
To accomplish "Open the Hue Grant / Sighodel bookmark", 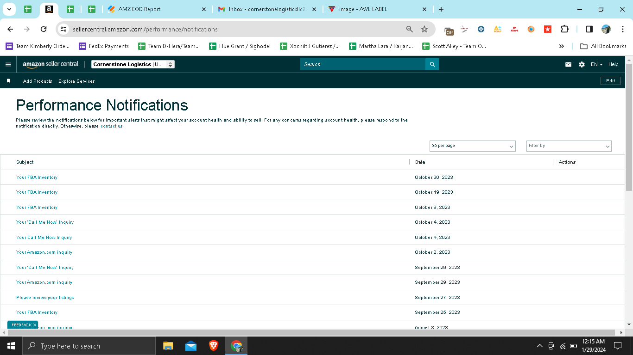I will click(240, 46).
